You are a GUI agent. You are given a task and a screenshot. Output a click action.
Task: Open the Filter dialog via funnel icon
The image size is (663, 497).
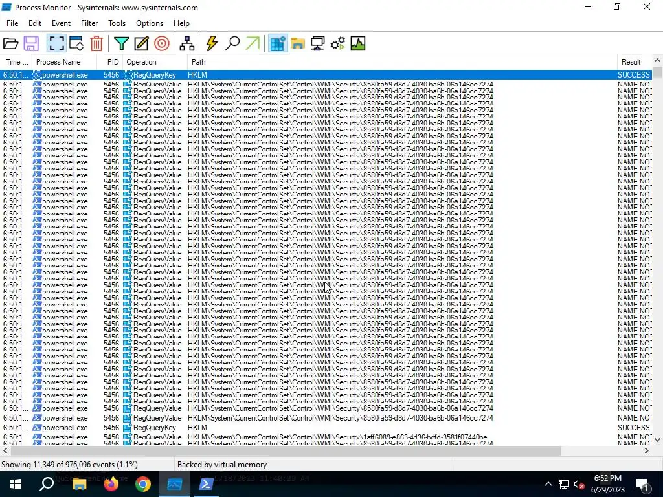(121, 43)
